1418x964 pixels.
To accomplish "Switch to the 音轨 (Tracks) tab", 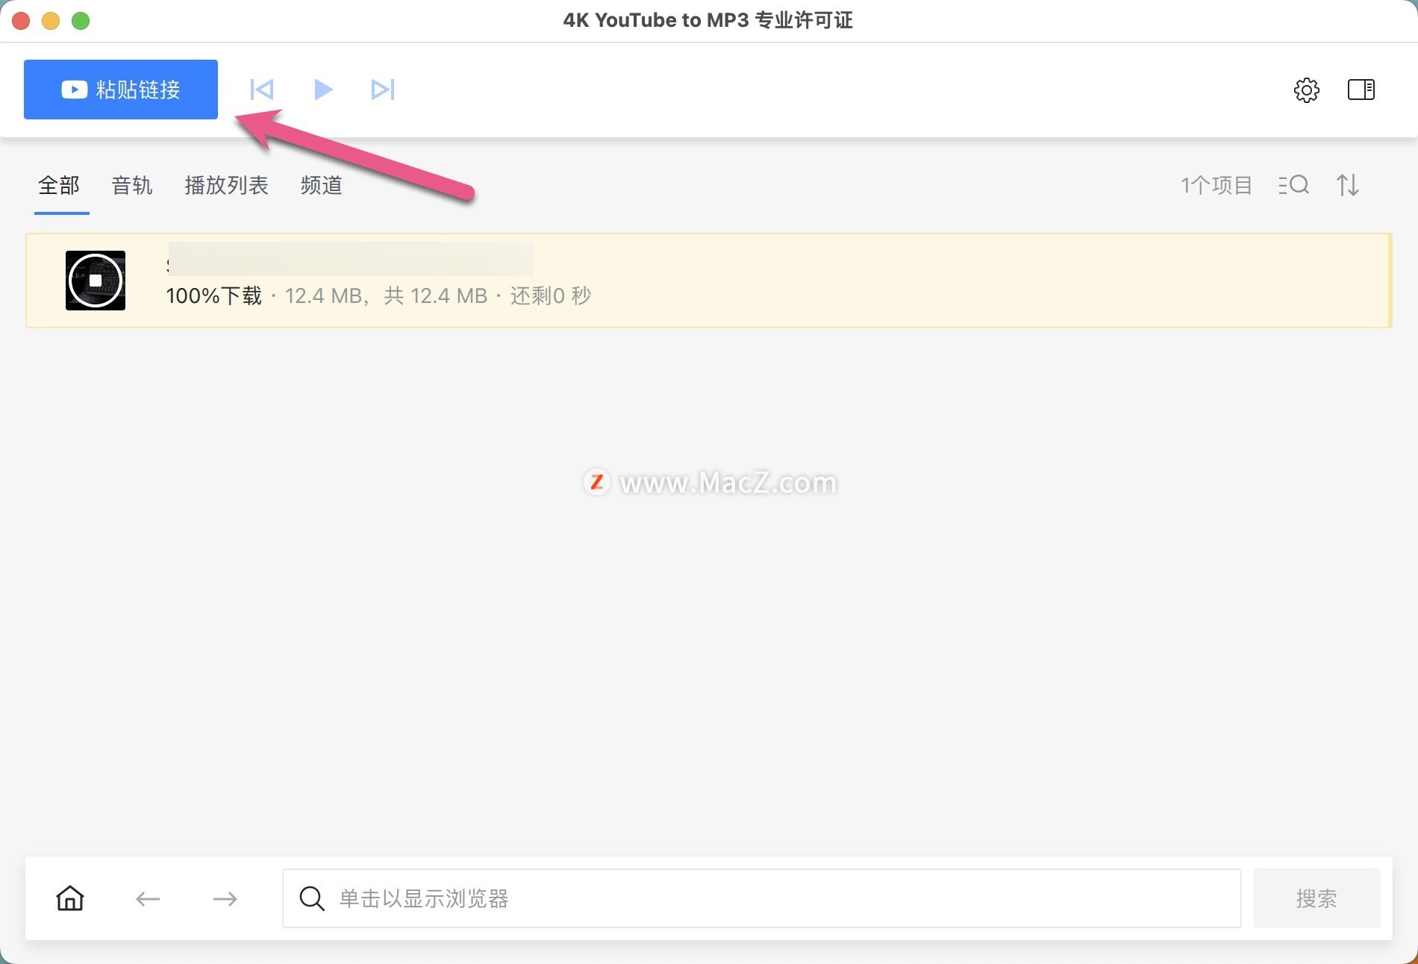I will (x=132, y=185).
